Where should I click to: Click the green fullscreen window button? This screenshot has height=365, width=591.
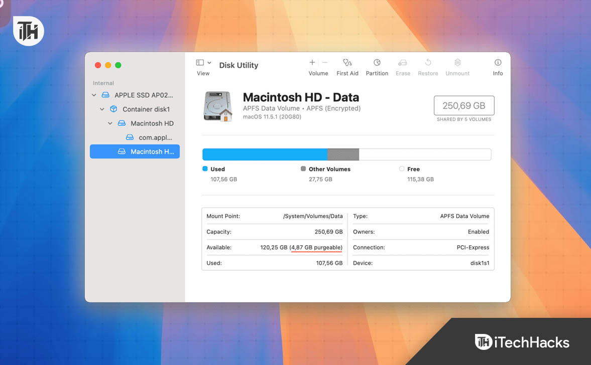[x=118, y=65]
